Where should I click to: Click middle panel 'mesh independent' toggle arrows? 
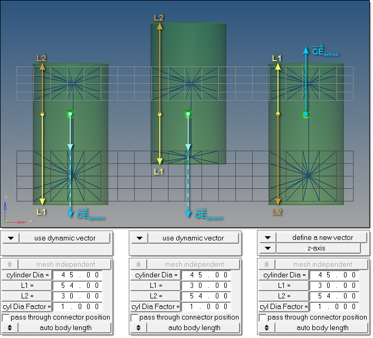[x=138, y=265]
